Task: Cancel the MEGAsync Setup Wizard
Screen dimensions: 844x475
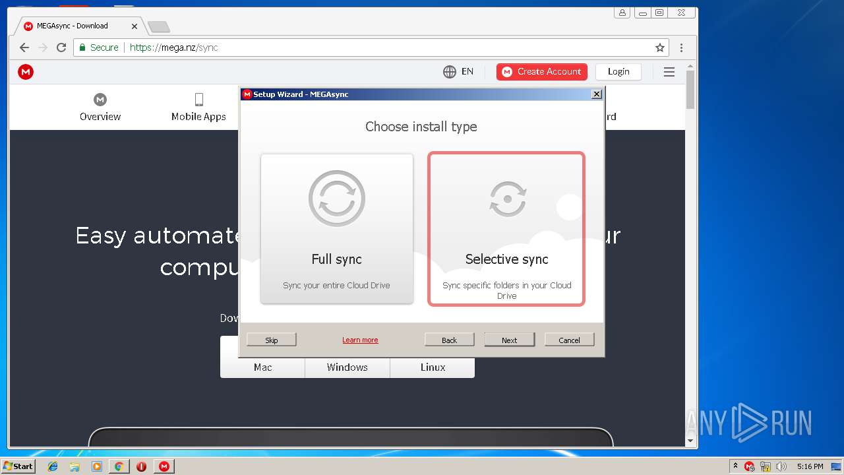Action: click(x=570, y=340)
